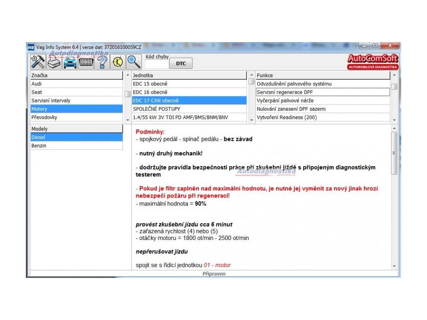
Task: Select Motory in Značka list
Action: click(x=77, y=109)
